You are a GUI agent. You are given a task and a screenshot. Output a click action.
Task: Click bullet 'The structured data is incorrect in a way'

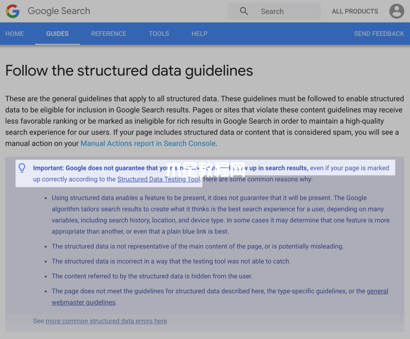click(171, 261)
